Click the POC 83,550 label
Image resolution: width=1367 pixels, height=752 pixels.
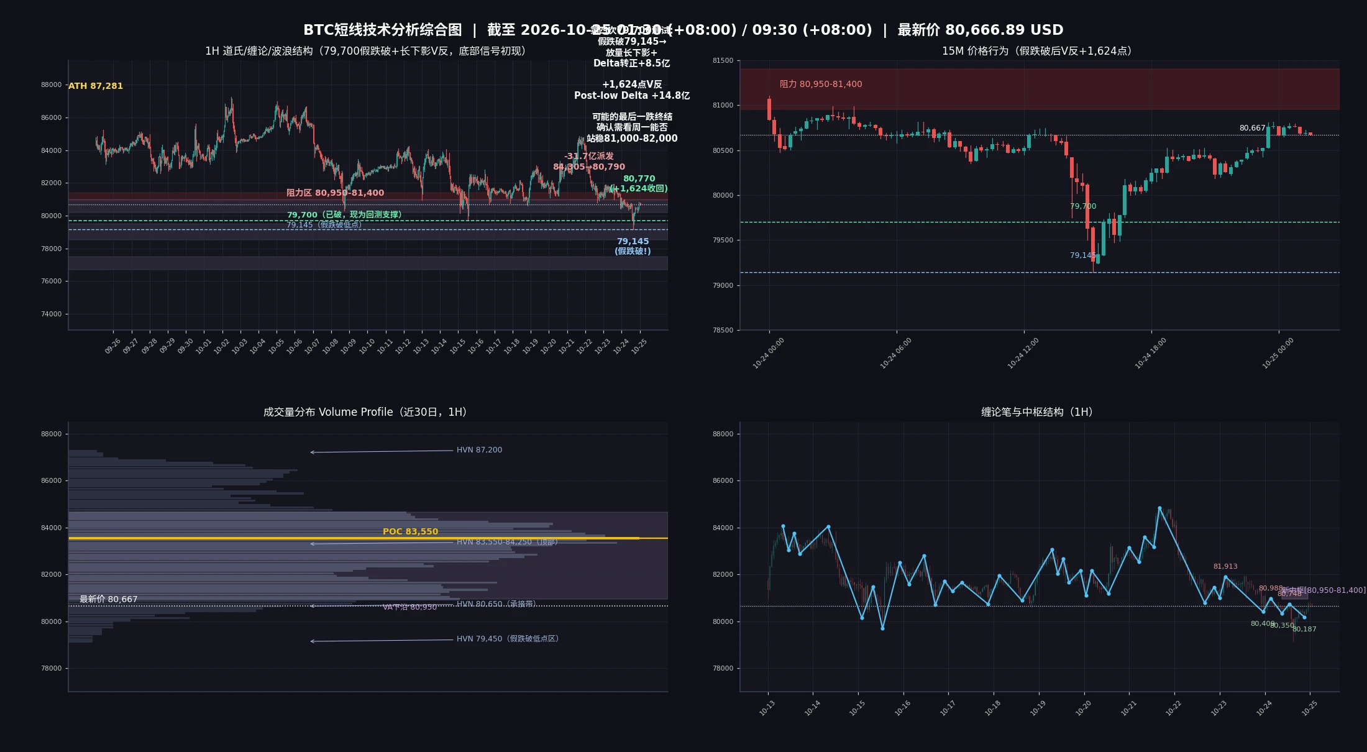click(x=410, y=531)
